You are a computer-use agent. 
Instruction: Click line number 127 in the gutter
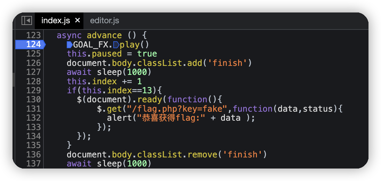pyautogui.click(x=33, y=72)
